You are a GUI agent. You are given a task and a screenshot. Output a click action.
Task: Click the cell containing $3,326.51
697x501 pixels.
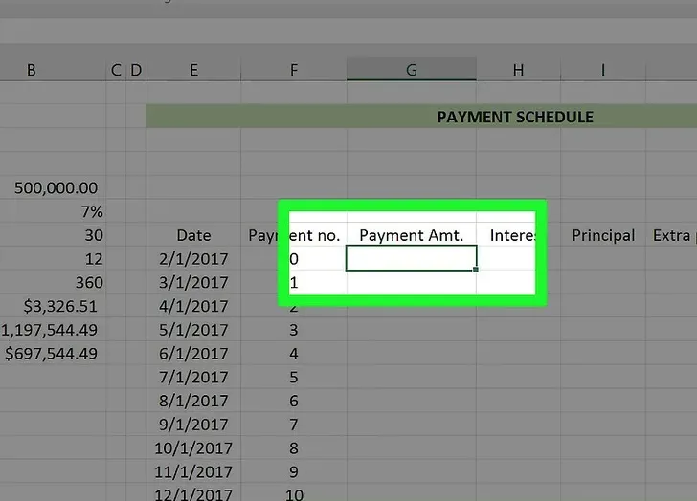[53, 306]
